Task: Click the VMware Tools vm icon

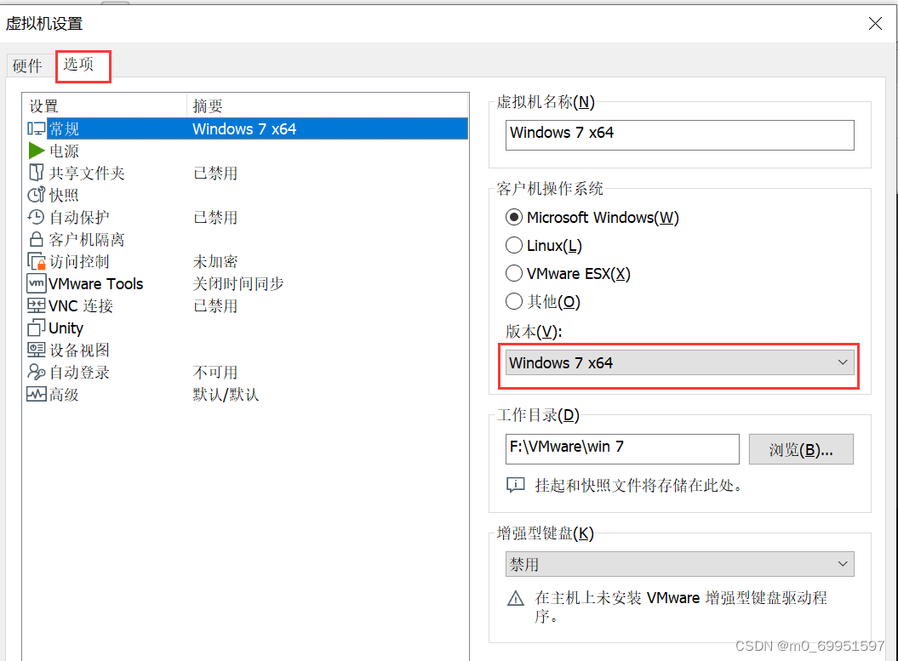Action: point(36,283)
